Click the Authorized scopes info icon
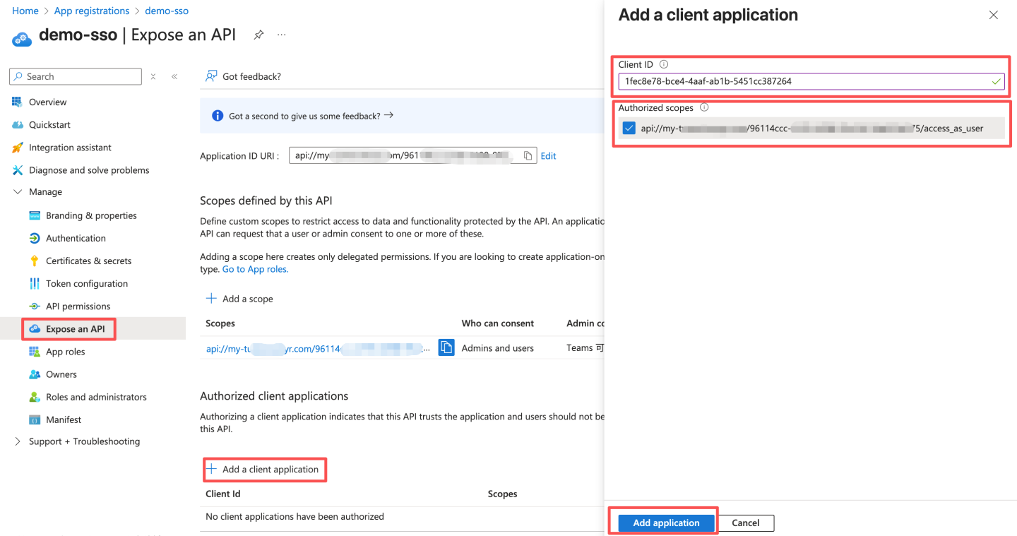The image size is (1017, 536). 703,108
